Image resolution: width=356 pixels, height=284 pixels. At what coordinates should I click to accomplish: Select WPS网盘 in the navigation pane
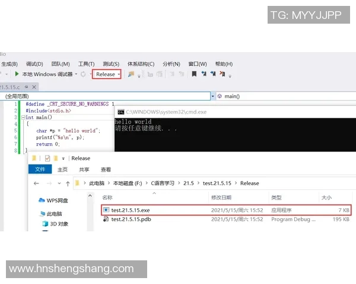click(x=53, y=201)
